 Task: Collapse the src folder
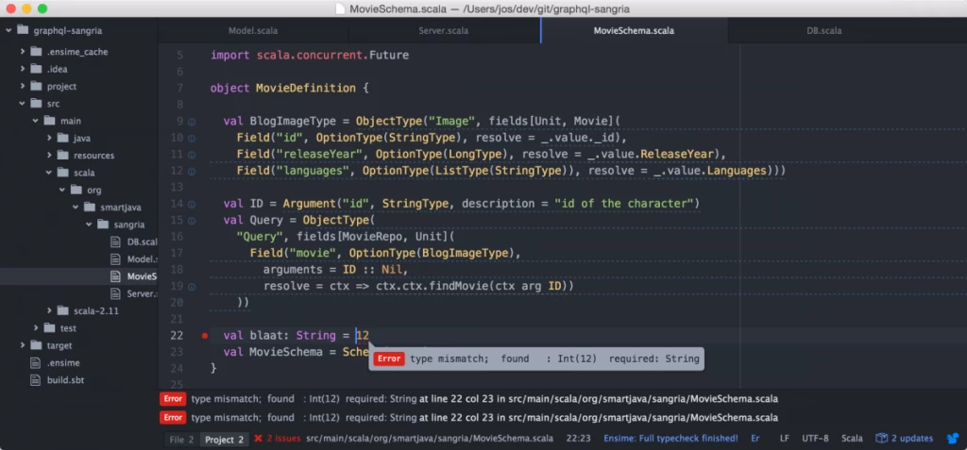[23, 104]
